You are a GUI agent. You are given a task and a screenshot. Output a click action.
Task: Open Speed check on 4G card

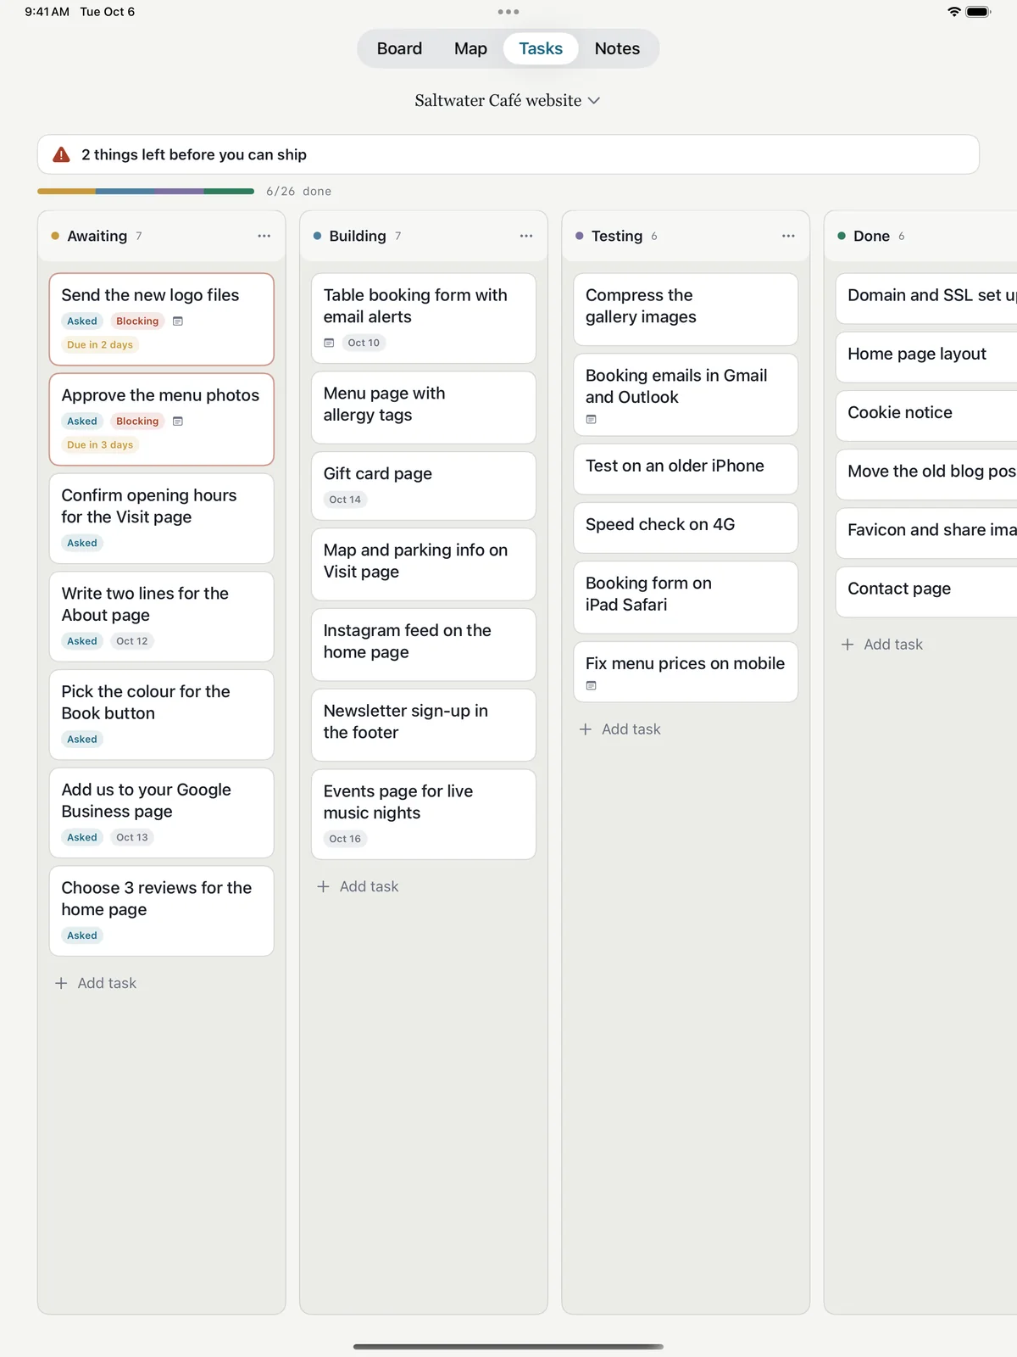[686, 528]
